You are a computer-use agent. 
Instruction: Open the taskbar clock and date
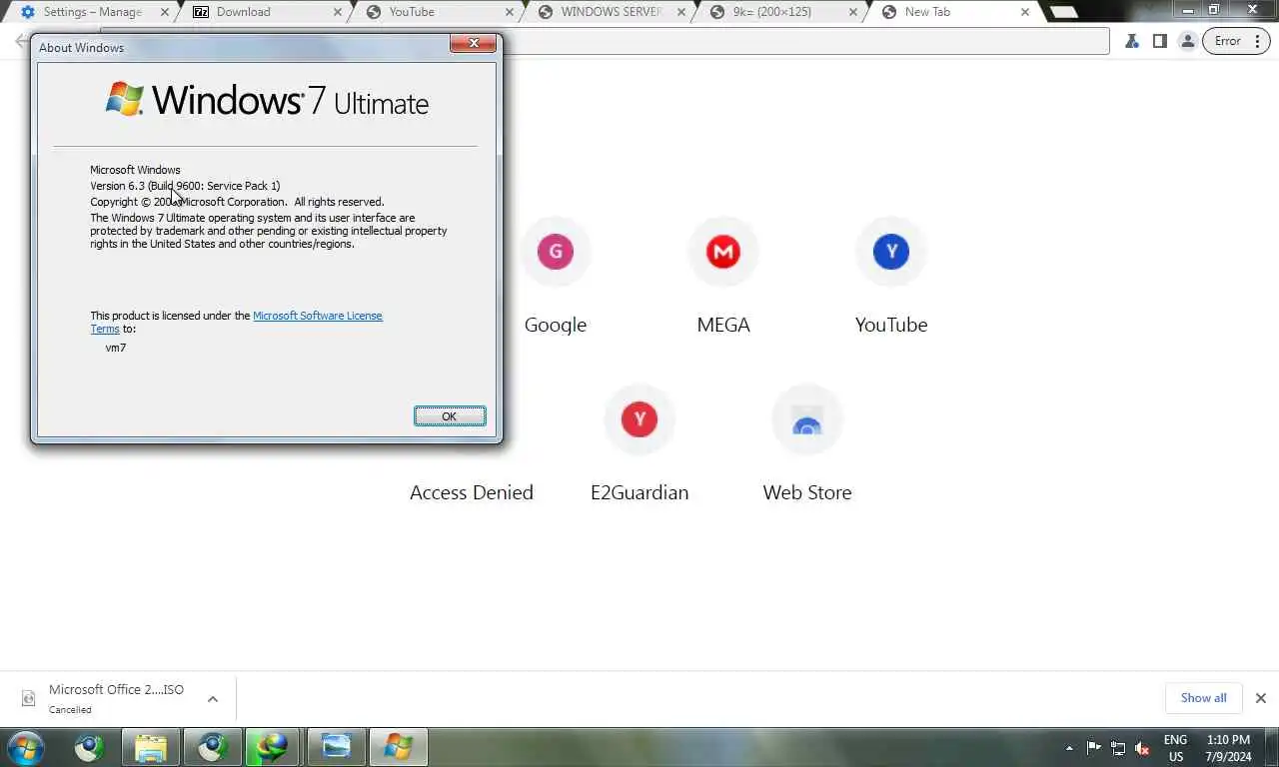coord(1228,748)
